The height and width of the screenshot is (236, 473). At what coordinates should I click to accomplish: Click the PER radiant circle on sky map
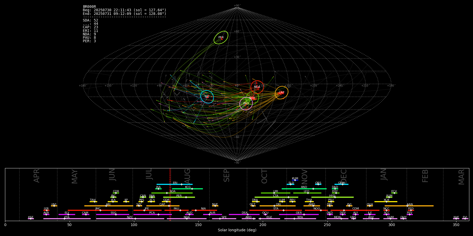(221, 37)
